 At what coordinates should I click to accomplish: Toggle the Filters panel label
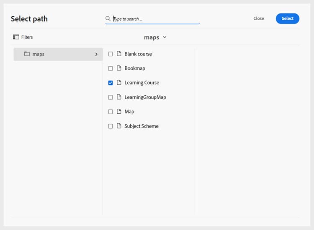click(27, 37)
